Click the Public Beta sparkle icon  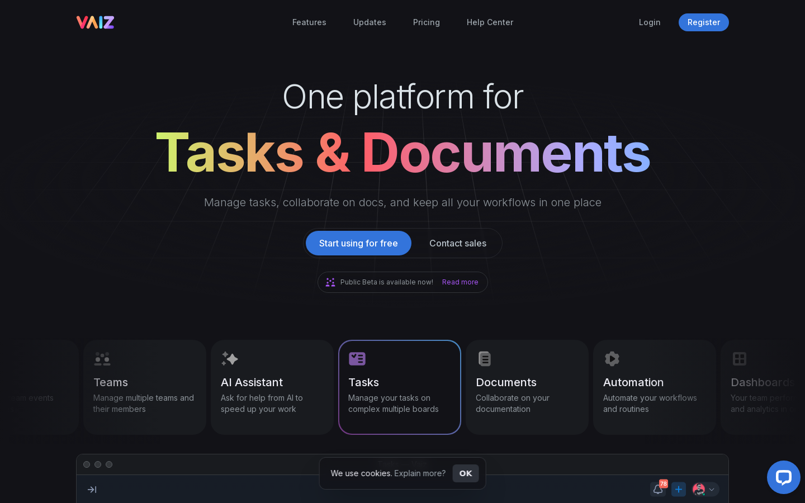[330, 282]
